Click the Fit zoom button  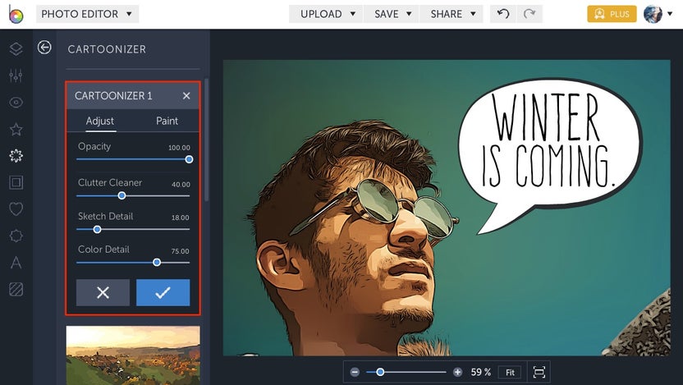pos(510,373)
